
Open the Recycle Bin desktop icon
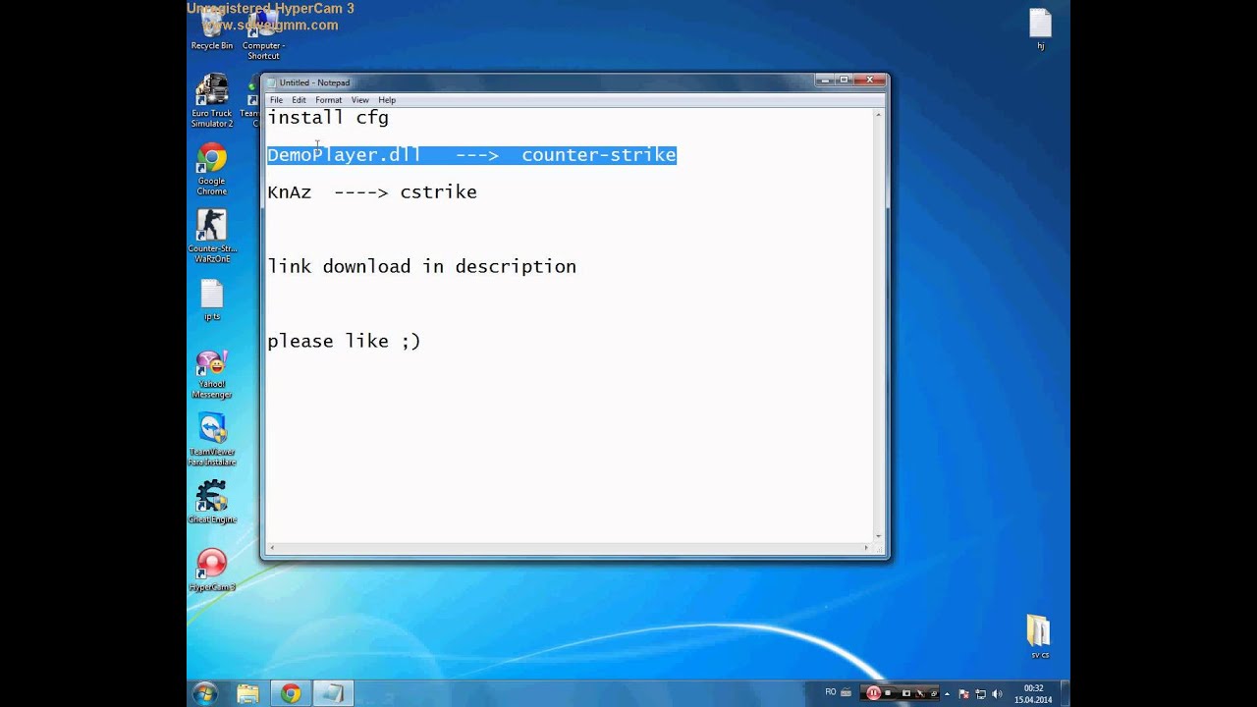click(x=212, y=29)
